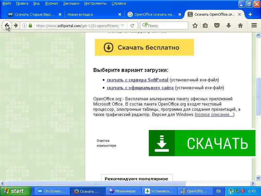The image size is (261, 196).
Task: Open the Правка menu
Action: click(x=22, y=3)
